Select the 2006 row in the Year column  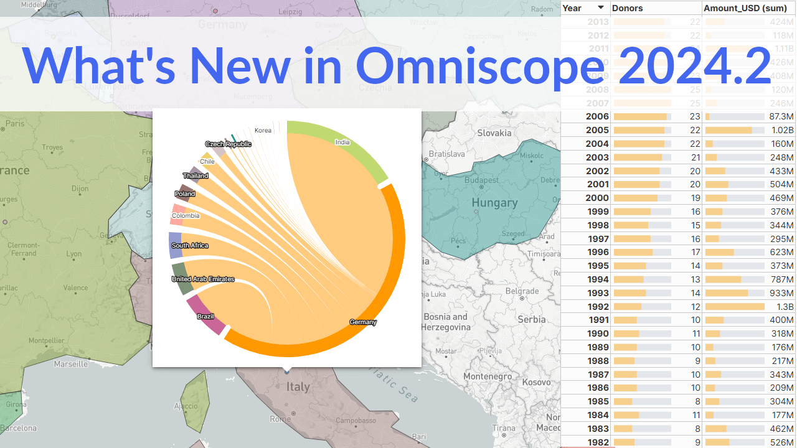tap(597, 116)
